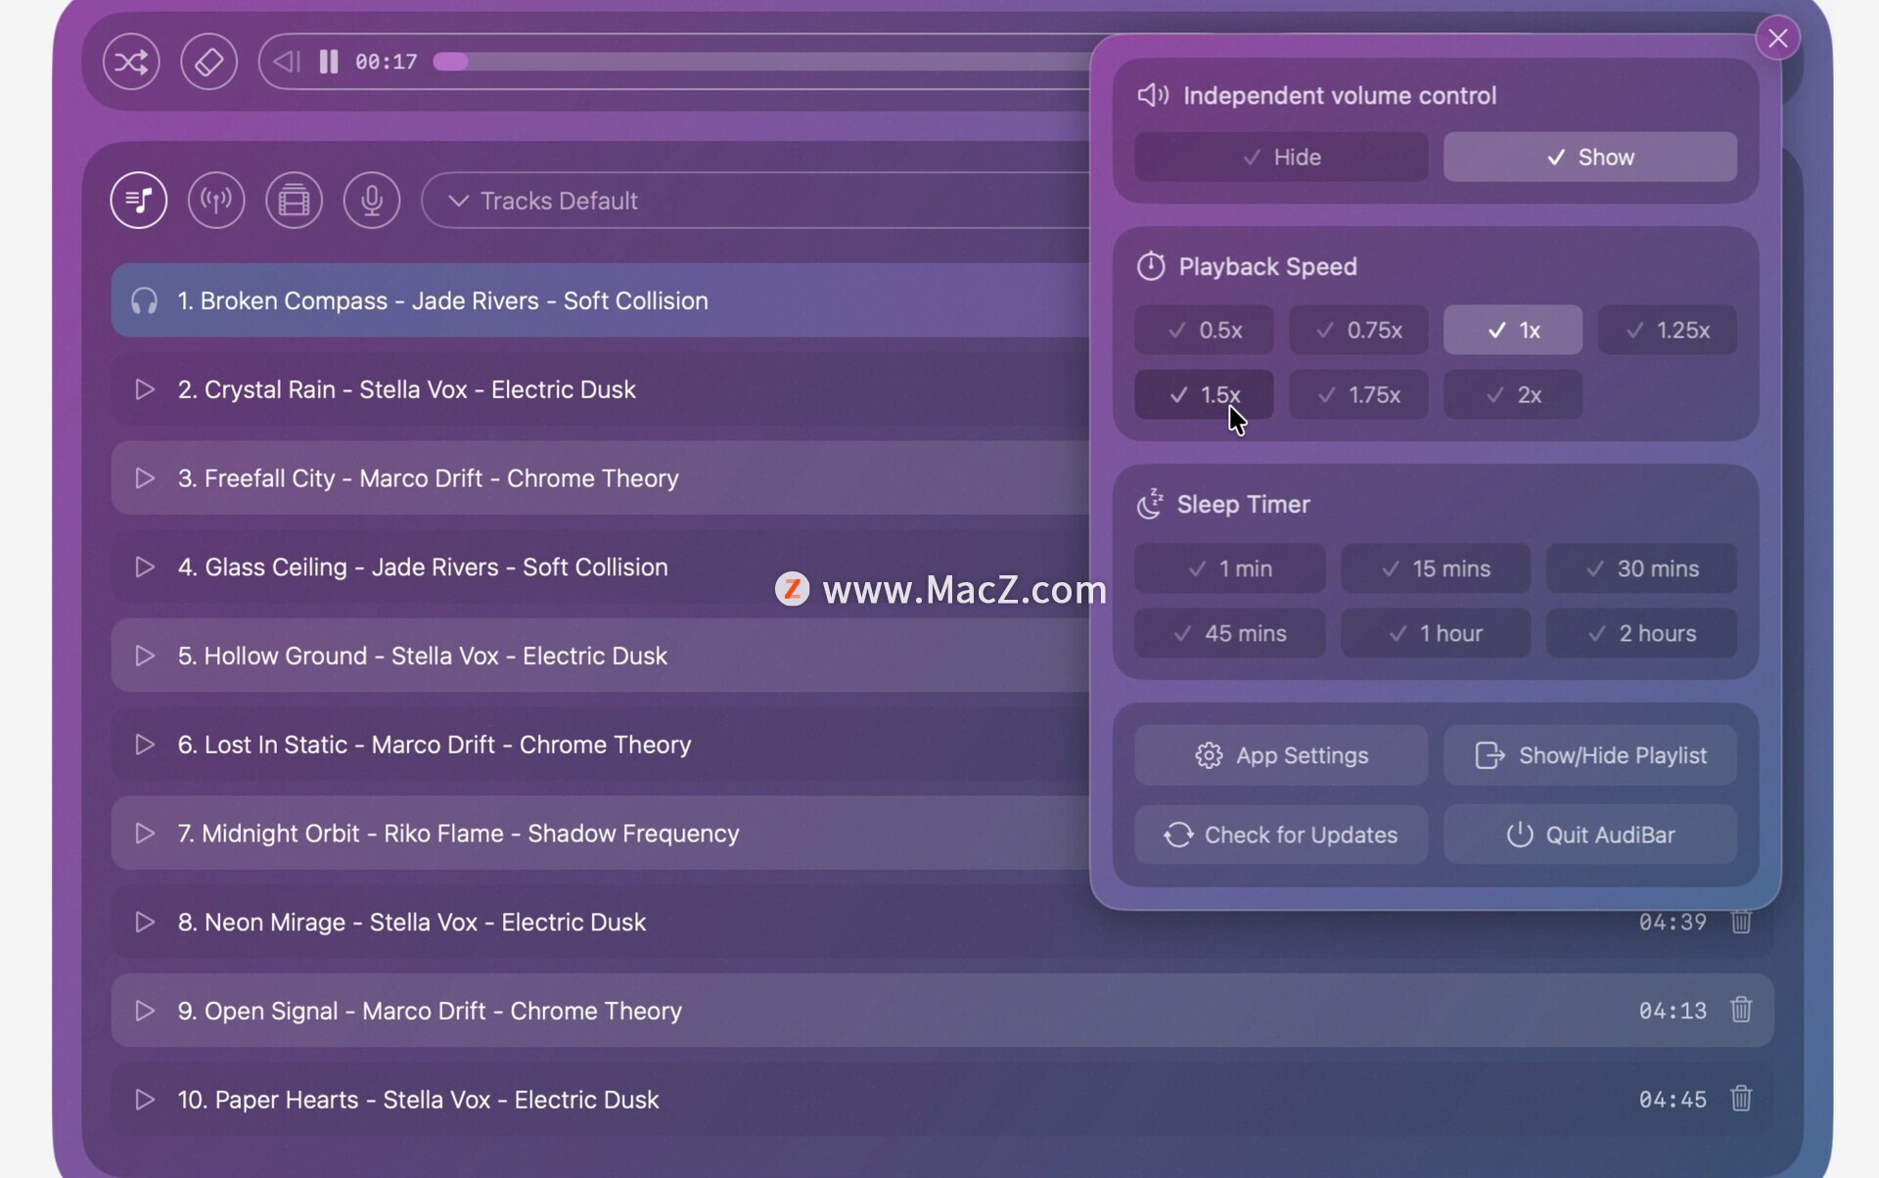The width and height of the screenshot is (1879, 1178).
Task: Remove Paper Hearts using trash icon
Action: 1740,1099
